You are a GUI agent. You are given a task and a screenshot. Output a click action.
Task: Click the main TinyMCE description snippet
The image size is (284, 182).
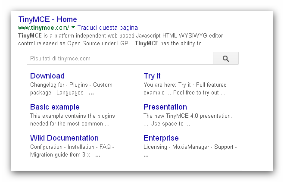point(120,39)
